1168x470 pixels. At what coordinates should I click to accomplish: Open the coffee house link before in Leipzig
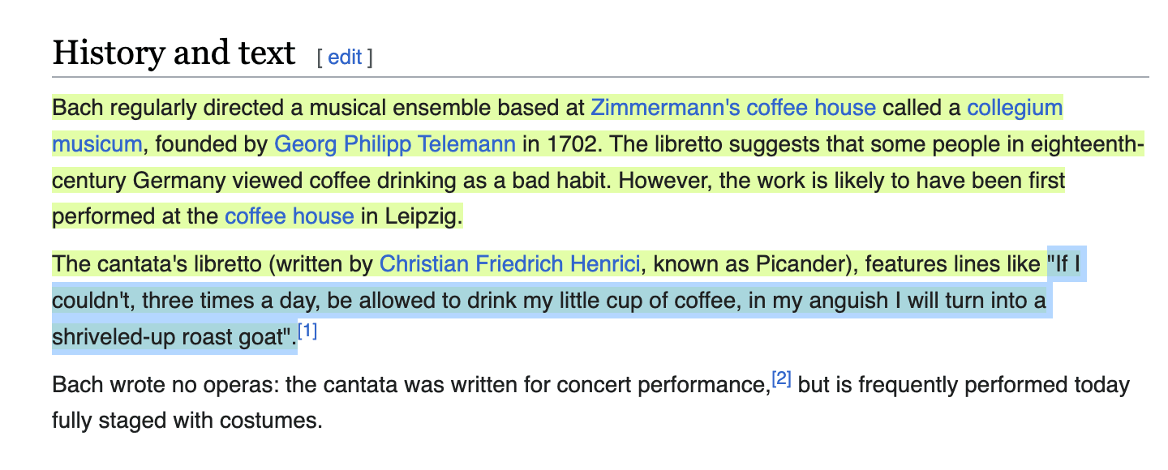point(290,216)
